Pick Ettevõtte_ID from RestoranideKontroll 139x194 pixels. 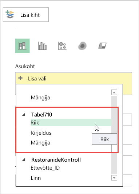[45, 168]
